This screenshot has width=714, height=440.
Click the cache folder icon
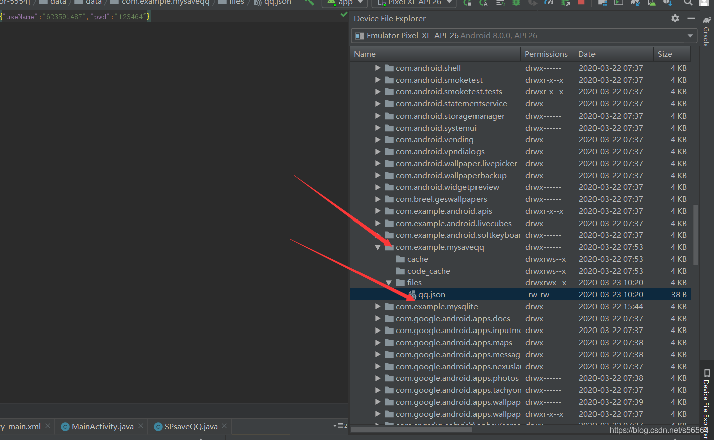[400, 259]
